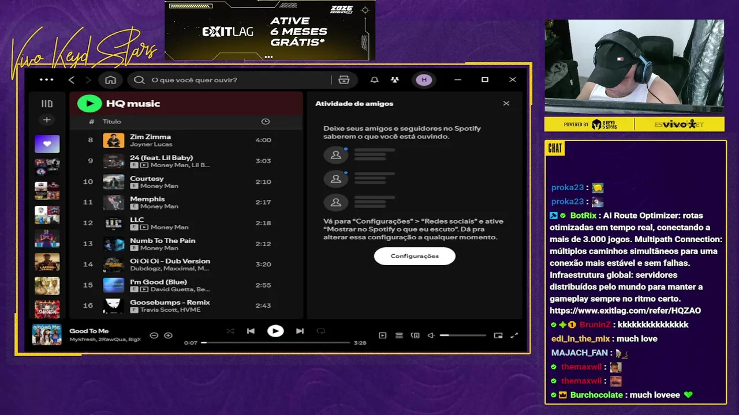Expand Your Library sidebar icon
This screenshot has height=415, width=739.
(x=47, y=104)
